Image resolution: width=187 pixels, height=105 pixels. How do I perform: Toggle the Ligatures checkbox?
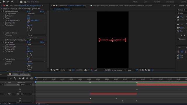[179, 39]
